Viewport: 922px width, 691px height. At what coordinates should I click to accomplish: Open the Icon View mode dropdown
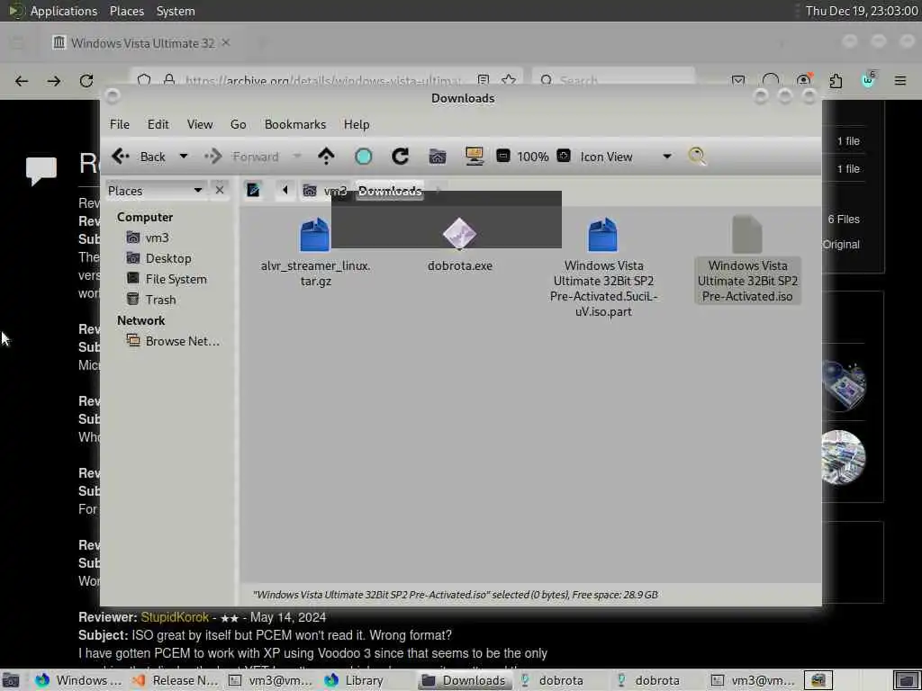(626, 157)
